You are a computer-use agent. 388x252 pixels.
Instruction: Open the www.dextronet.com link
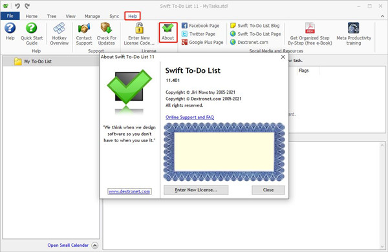click(129, 191)
